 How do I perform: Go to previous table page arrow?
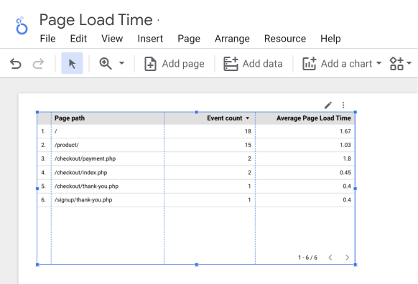click(x=330, y=257)
